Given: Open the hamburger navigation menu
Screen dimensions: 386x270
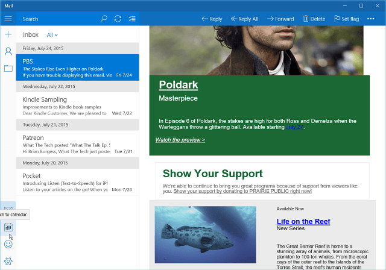Looking at the screenshot, I should coord(8,19).
